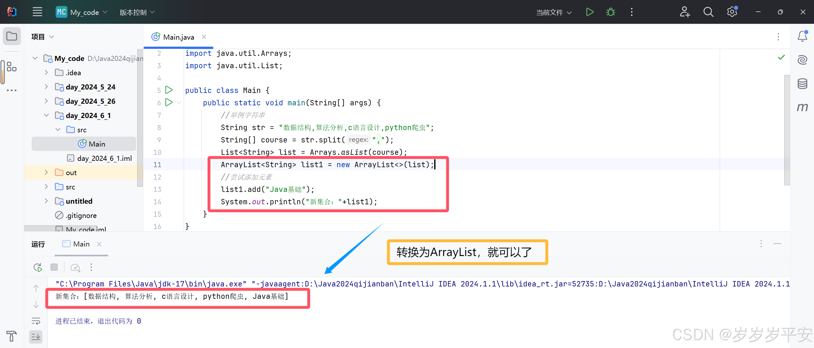The height and width of the screenshot is (348, 814).
Task: Open more options in Run toolbar
Action: pyautogui.click(x=91, y=267)
